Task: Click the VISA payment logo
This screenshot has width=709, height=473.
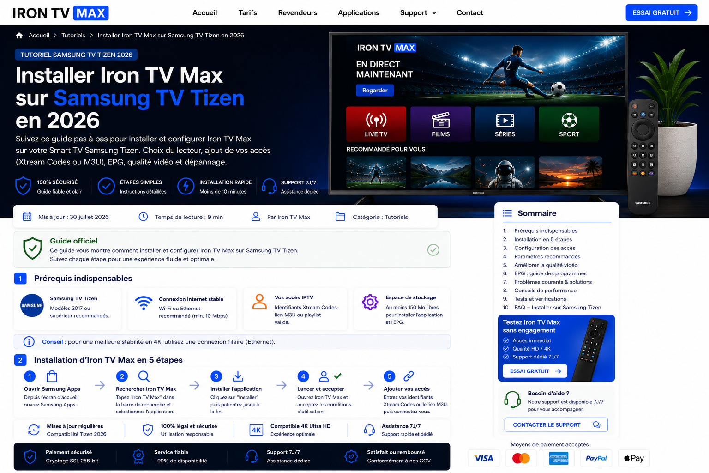Action: coord(484,458)
